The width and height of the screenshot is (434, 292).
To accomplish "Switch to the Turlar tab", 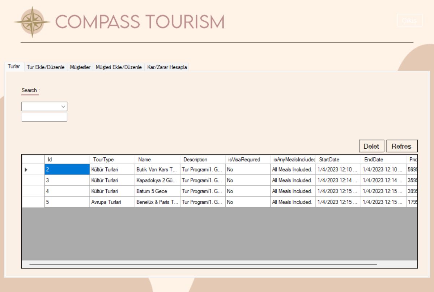I will click(x=14, y=67).
